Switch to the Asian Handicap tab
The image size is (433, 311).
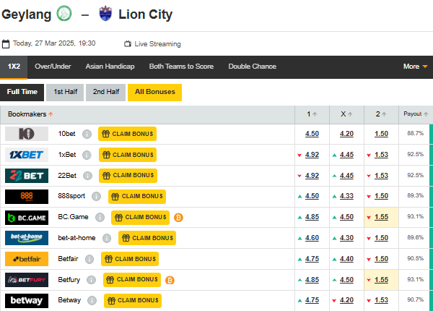pos(110,67)
